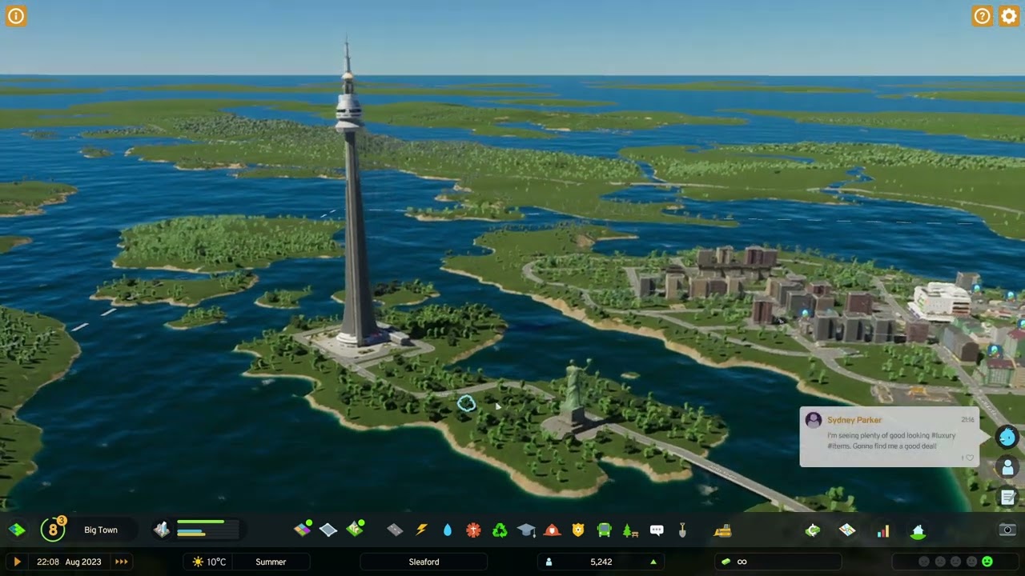Open the Zones tool menu
Image resolution: width=1025 pixels, height=576 pixels.
tap(303, 529)
